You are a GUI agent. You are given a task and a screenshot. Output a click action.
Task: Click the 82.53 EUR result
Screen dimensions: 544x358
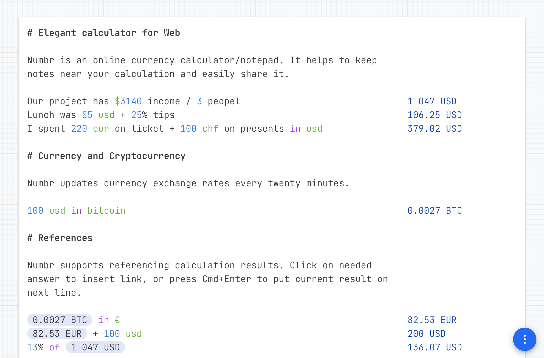click(x=432, y=320)
